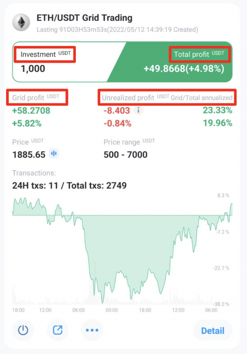Select the ETH/USDT Grid Trading title
Image resolution: width=247 pixels, height=354 pixels.
coord(85,18)
